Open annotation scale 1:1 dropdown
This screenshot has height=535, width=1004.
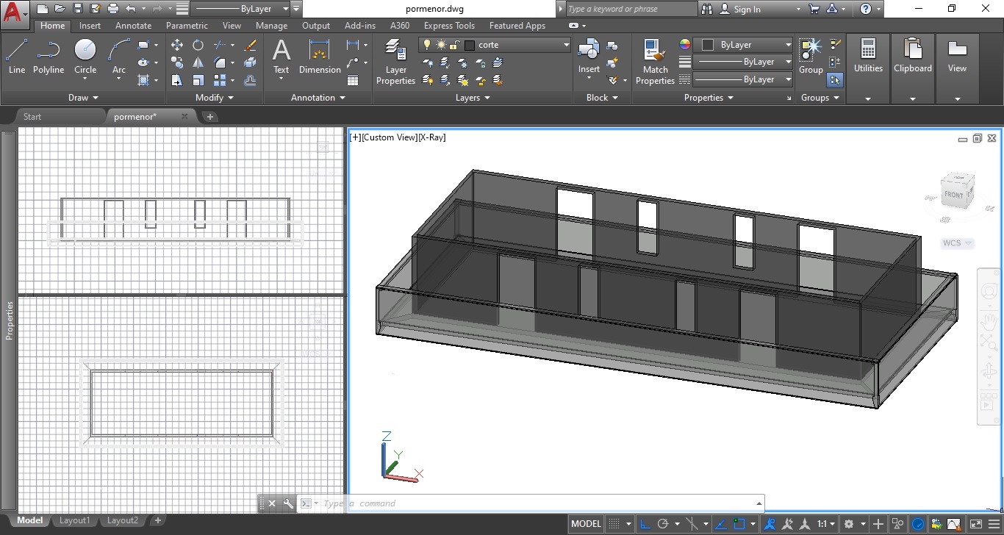(x=825, y=524)
